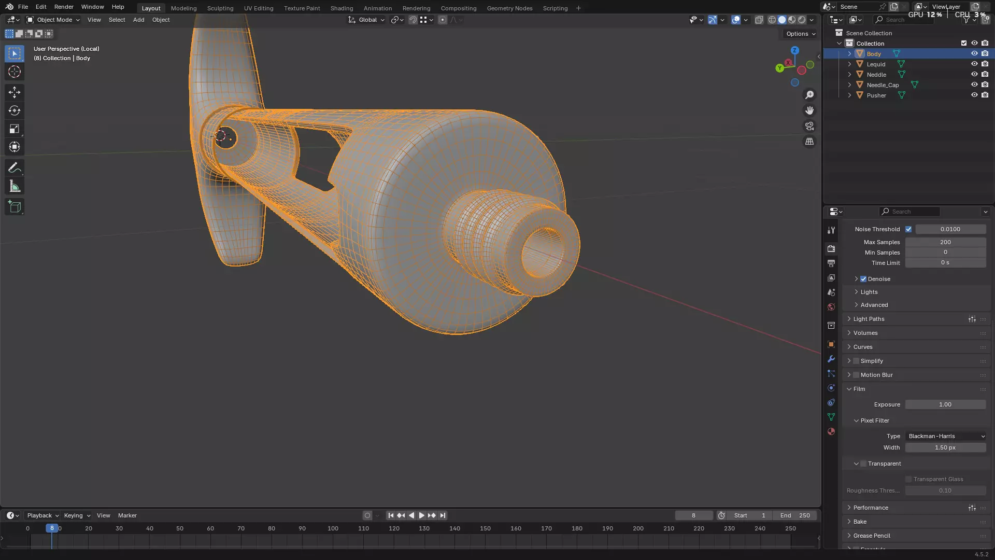Open the Render menu

coord(64,7)
